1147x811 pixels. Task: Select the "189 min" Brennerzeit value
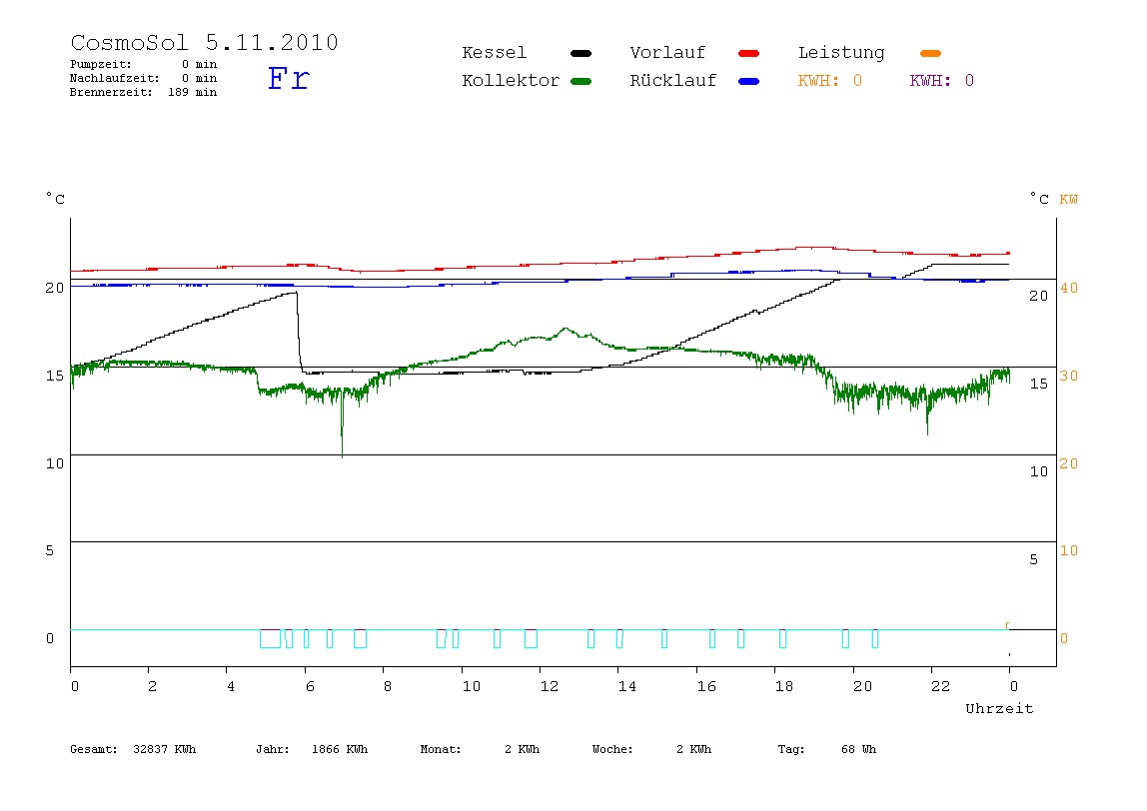pyautogui.click(x=193, y=92)
